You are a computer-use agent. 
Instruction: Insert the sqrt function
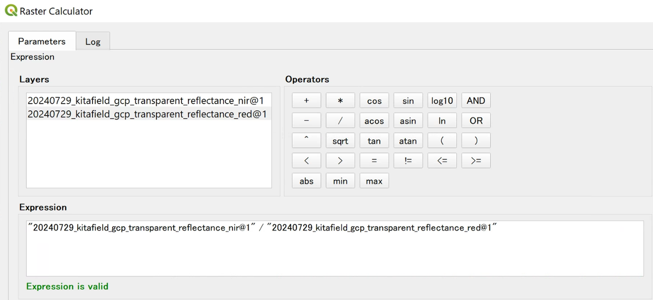(340, 141)
